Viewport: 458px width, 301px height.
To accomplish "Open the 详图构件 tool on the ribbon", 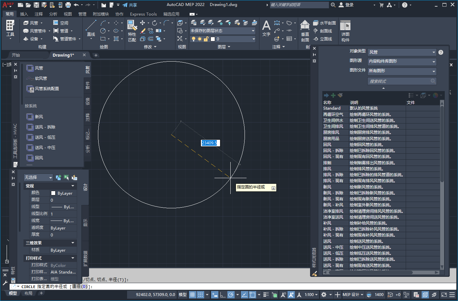I will coord(345,30).
